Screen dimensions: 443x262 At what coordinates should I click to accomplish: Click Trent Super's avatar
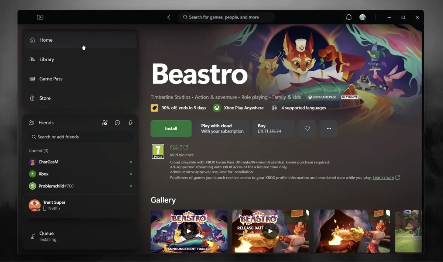(35, 205)
